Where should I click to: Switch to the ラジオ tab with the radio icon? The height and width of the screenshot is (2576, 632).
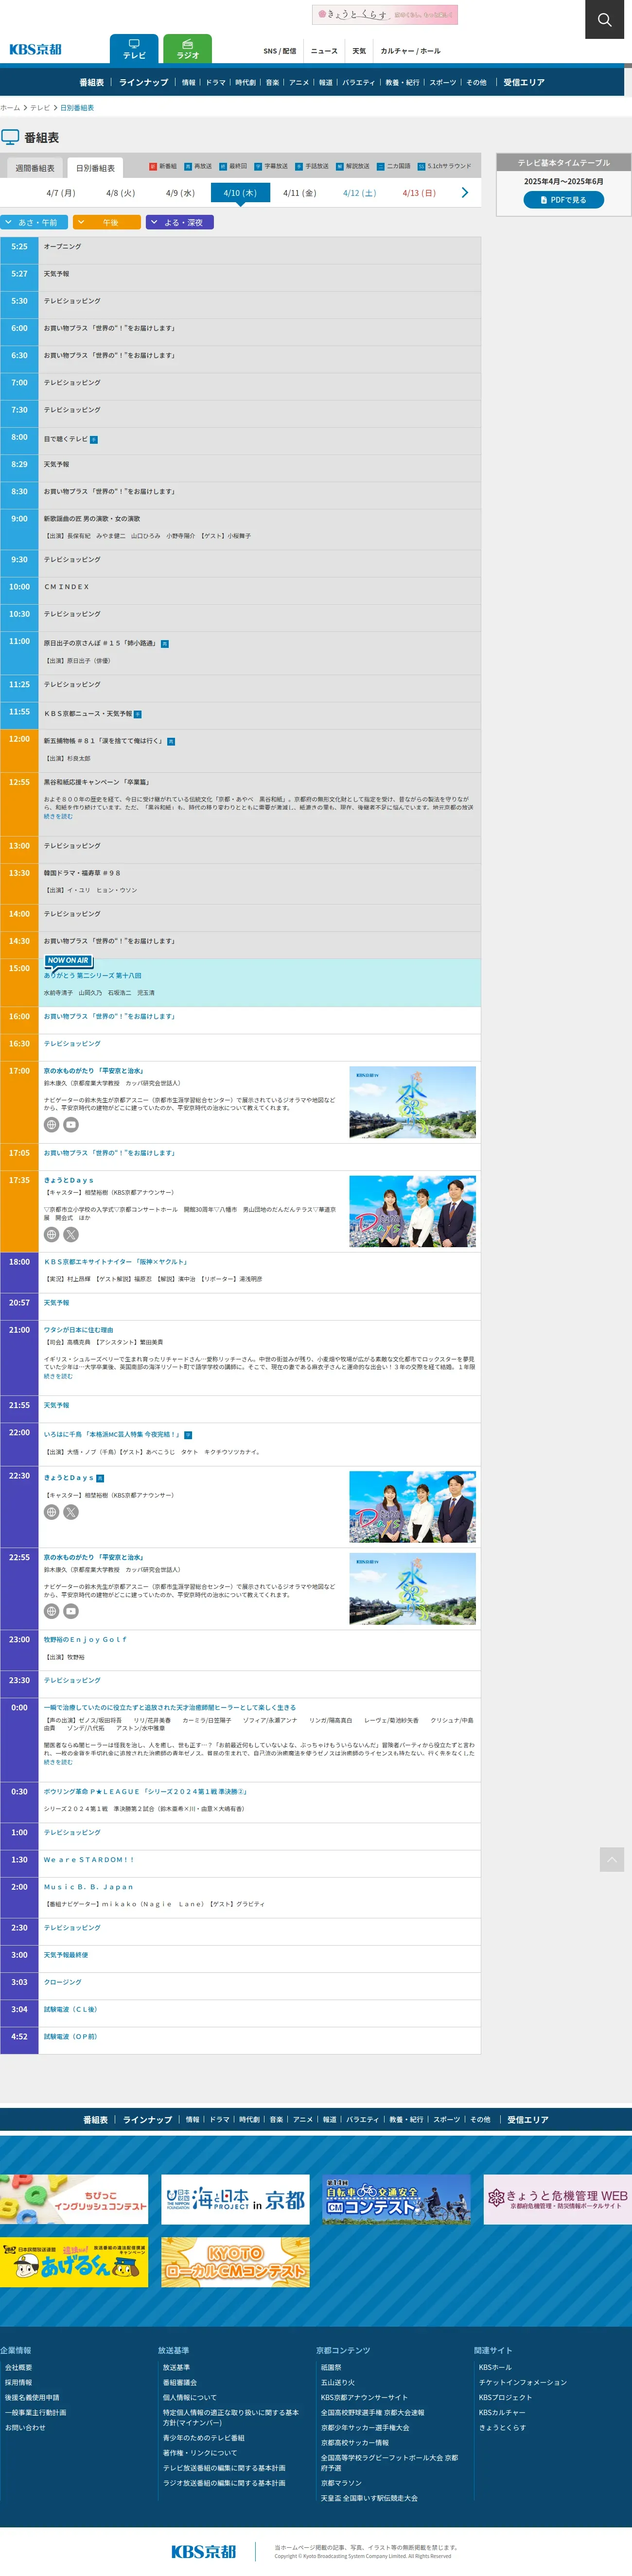point(188,49)
